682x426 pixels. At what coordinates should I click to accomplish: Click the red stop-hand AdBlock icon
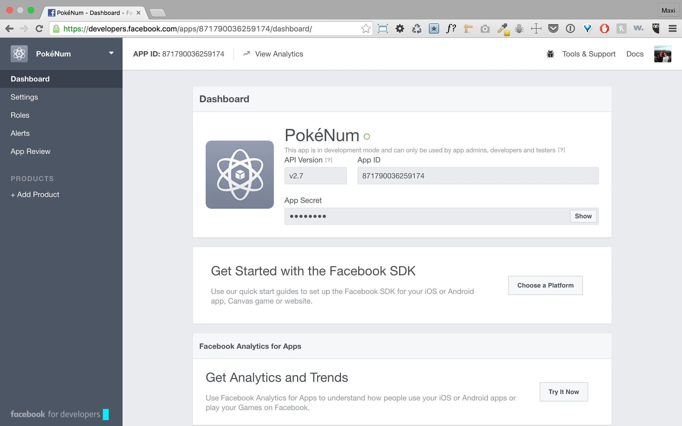pos(604,29)
